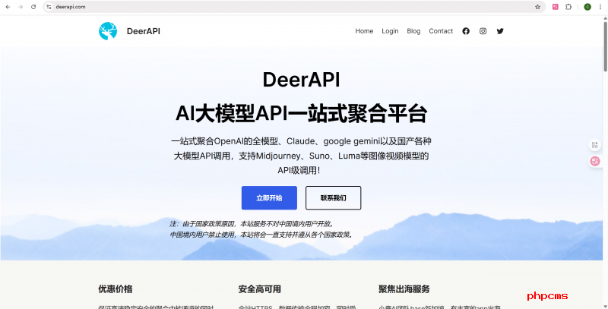Open the Instagram social icon
Viewport: 608px width, 309px height.
[483, 31]
